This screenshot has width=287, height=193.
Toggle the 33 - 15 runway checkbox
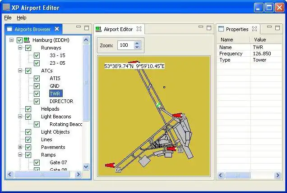[x=37, y=55]
